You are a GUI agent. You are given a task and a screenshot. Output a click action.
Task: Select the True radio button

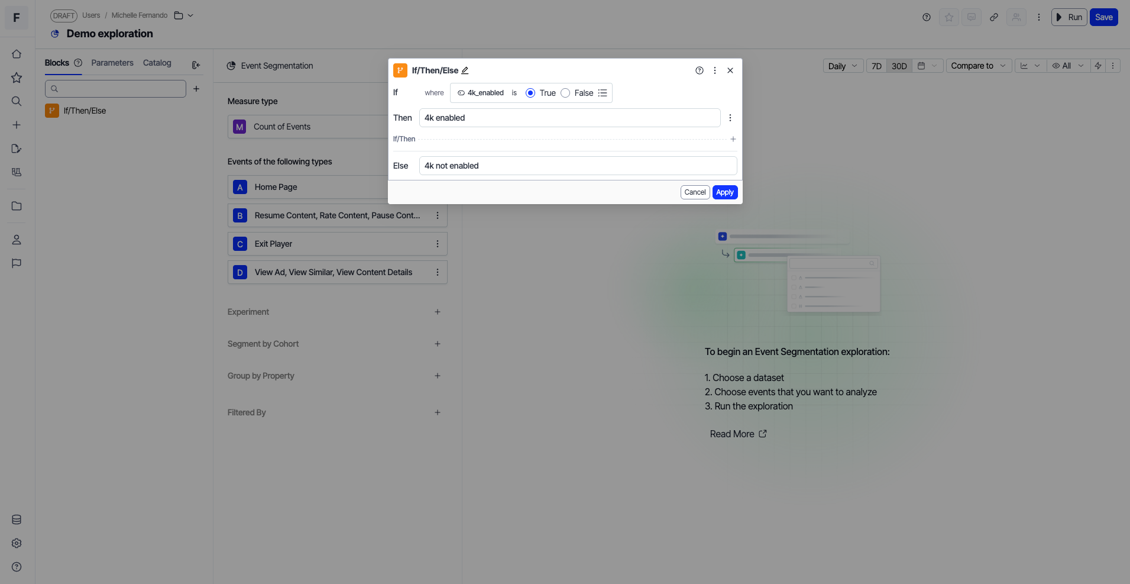pos(530,93)
